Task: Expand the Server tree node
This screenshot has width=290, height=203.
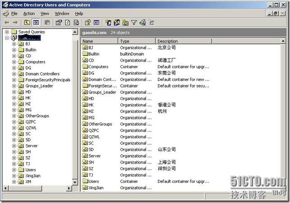Action: 14,146
